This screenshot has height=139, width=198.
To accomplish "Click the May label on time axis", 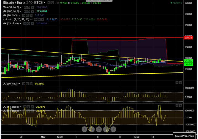I will (43, 137).
